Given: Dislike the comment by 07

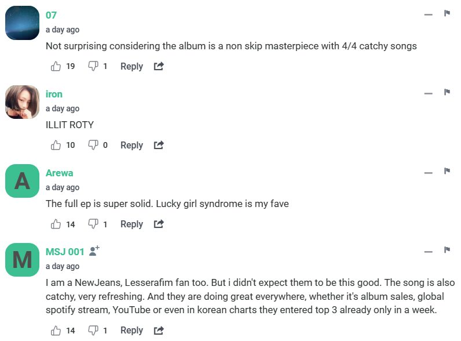Looking at the screenshot, I should [93, 67].
